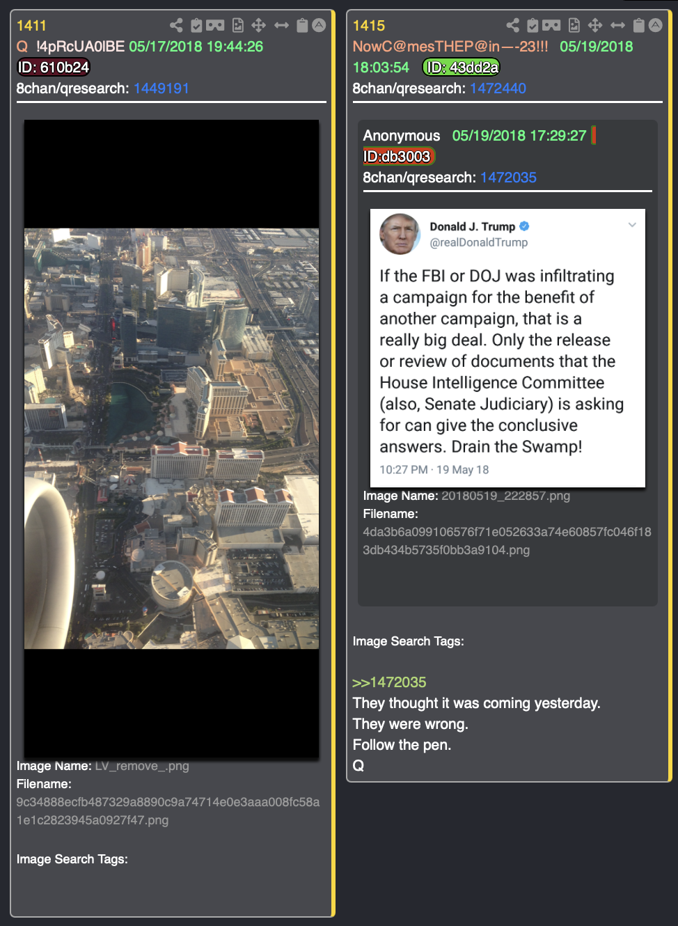Open 8chan/qresearch post link 1449191

161,88
